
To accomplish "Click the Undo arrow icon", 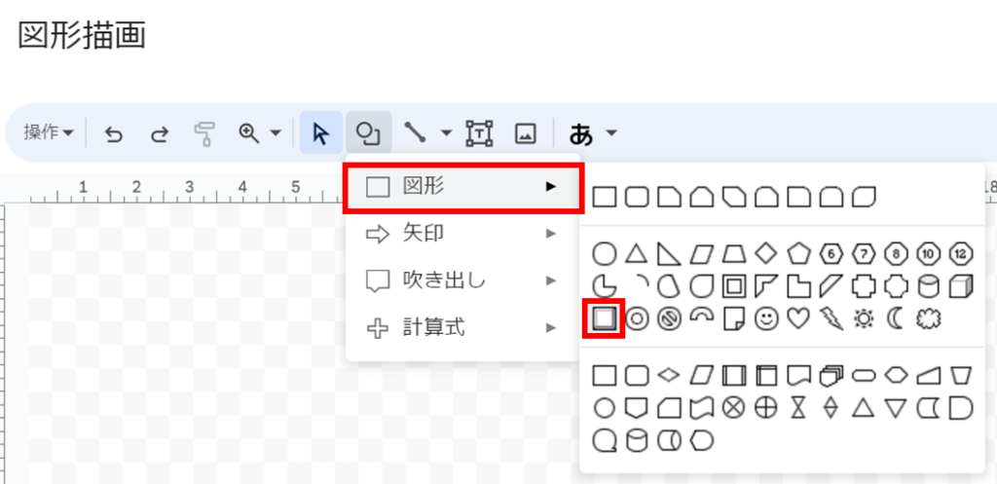I will 114,133.
